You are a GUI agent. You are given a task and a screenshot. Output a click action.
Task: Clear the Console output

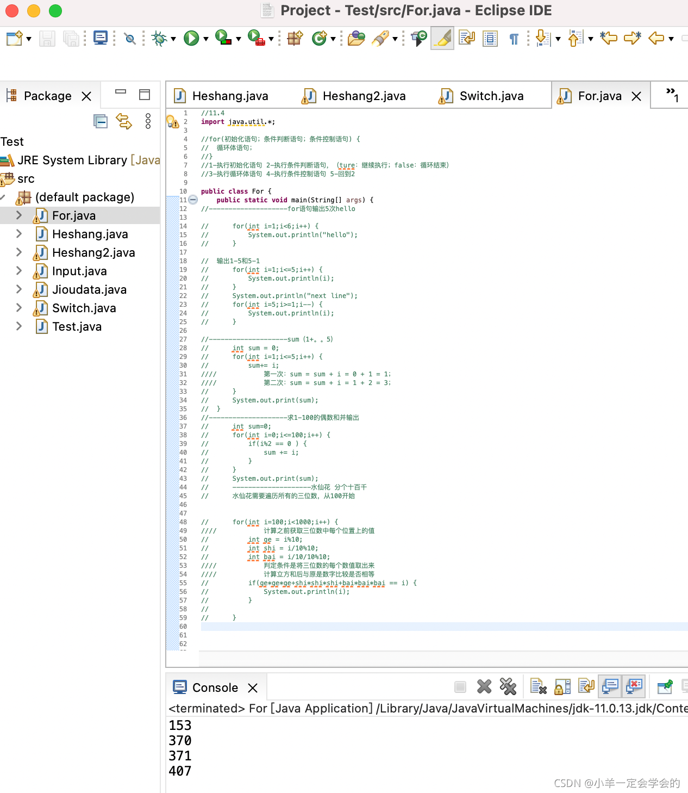[538, 686]
